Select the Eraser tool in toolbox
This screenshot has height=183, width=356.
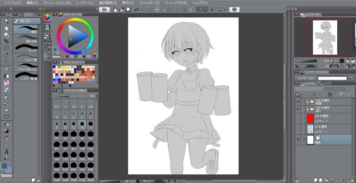click(x=7, y=89)
